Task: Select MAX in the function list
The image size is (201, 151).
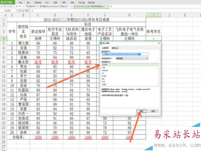Action: (130, 79)
